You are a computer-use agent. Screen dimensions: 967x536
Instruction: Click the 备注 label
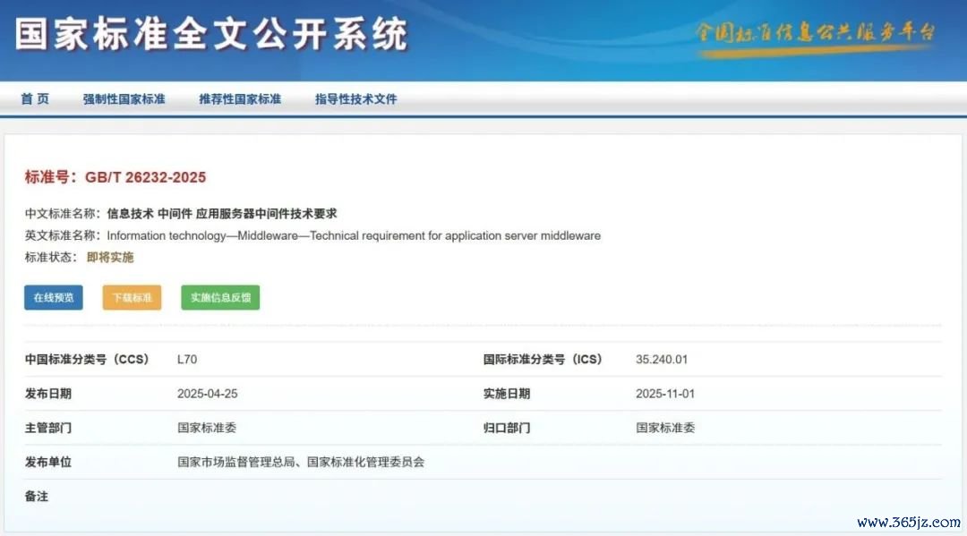coord(37,497)
